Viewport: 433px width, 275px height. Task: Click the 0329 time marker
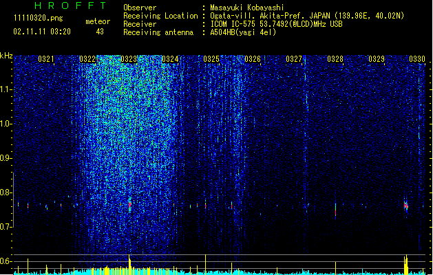coord(377,59)
